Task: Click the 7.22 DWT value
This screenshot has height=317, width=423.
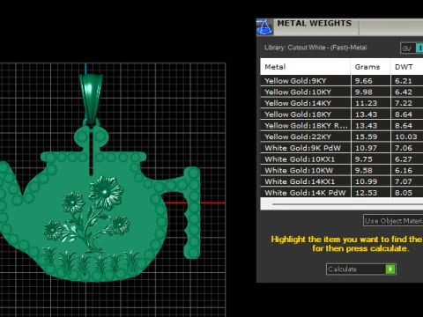Action: pyautogui.click(x=404, y=103)
